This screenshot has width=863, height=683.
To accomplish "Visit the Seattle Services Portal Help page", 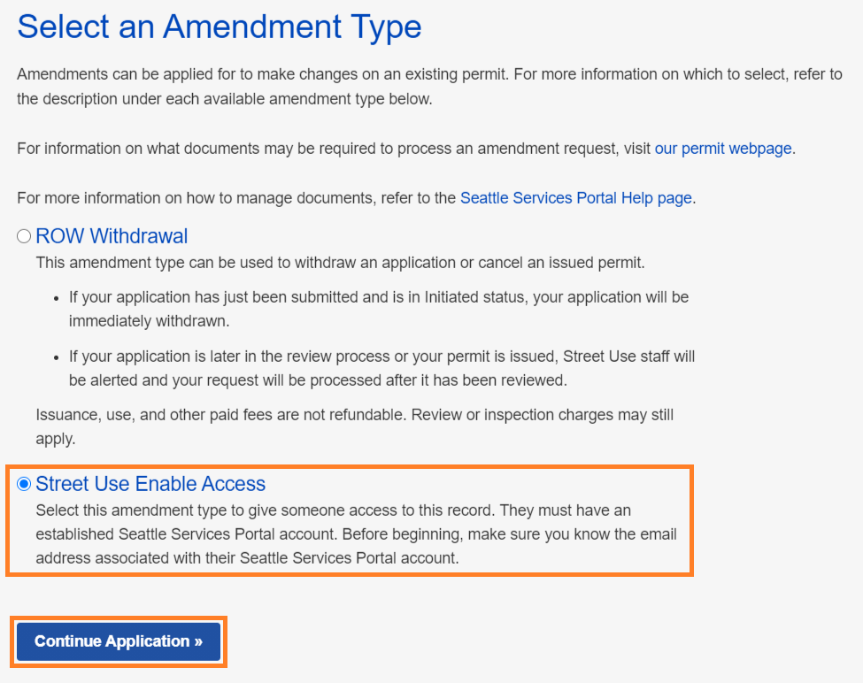I will point(575,197).
